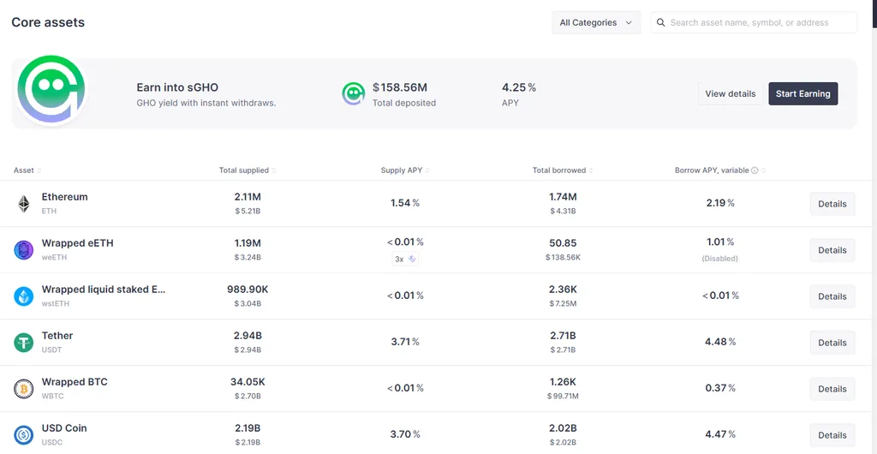877x454 pixels.
Task: Open the All Categories dropdown
Action: 596,22
